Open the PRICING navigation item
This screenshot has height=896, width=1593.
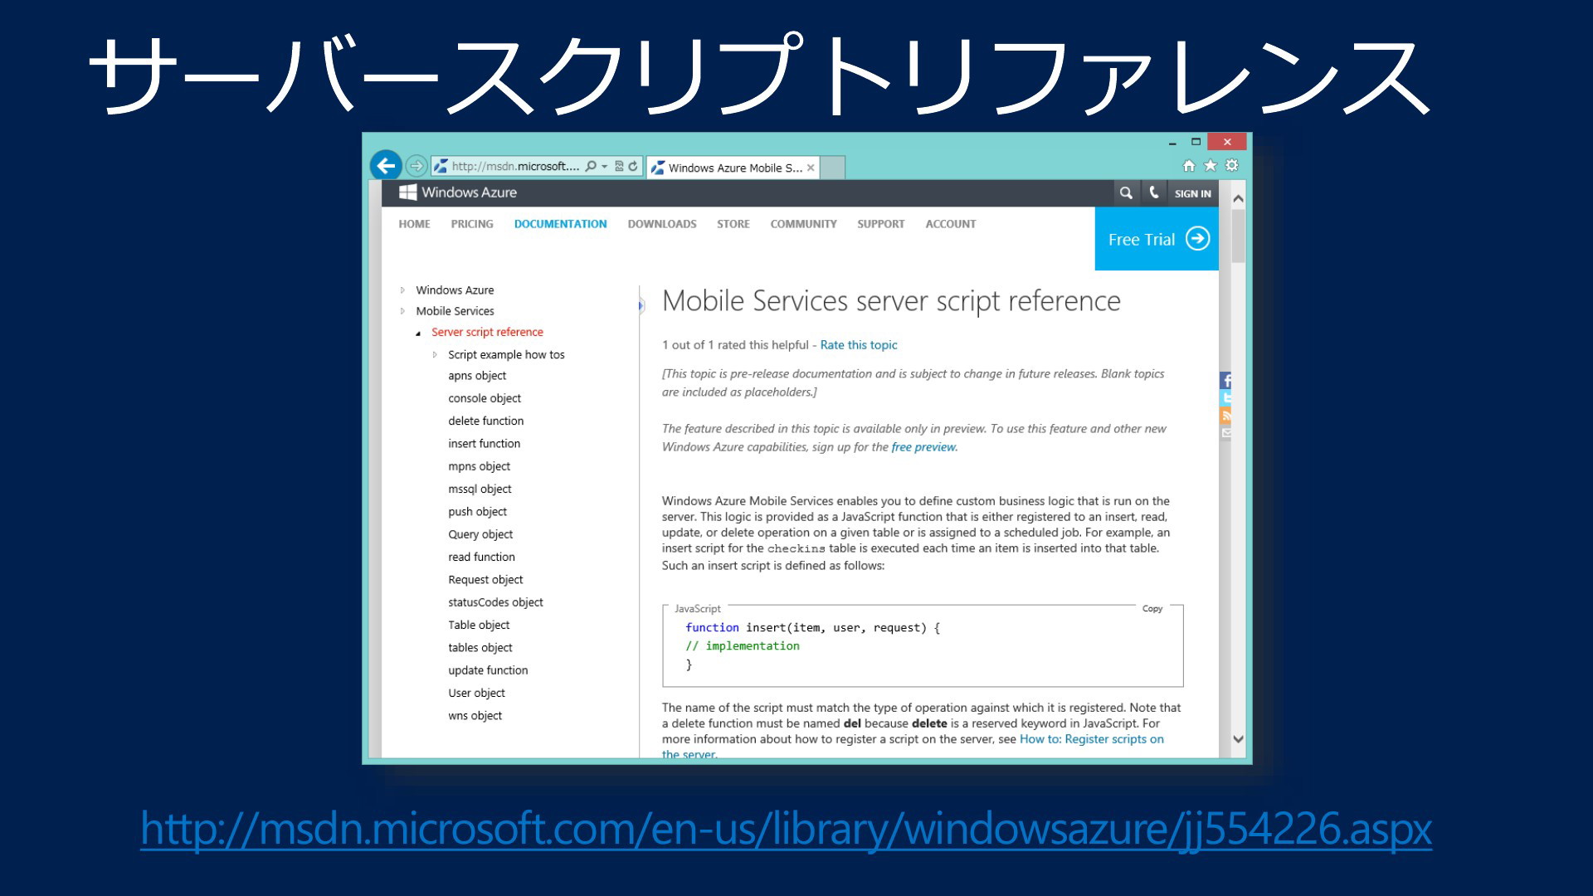coord(472,224)
